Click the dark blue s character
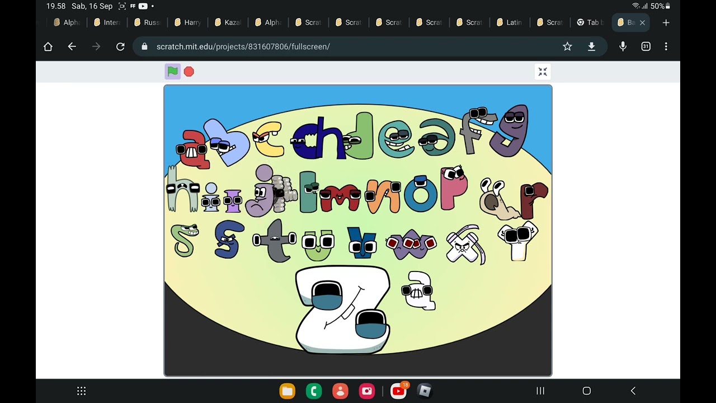The height and width of the screenshot is (403, 716). tap(229, 239)
